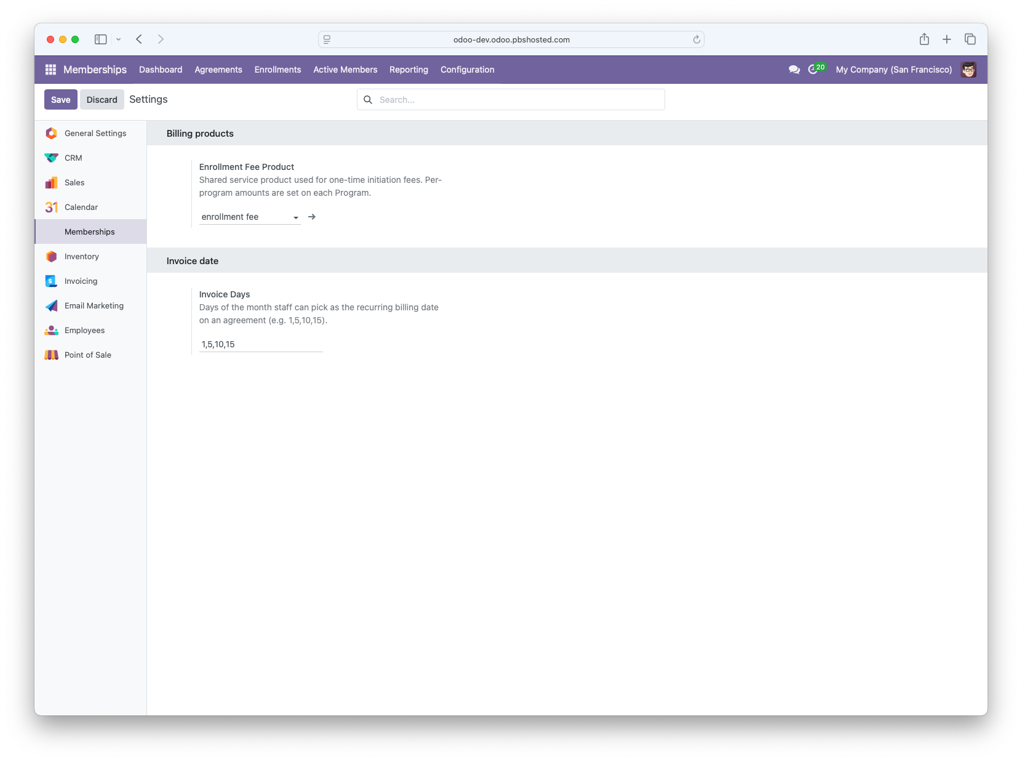Click the Invoice Days input field

click(x=261, y=344)
